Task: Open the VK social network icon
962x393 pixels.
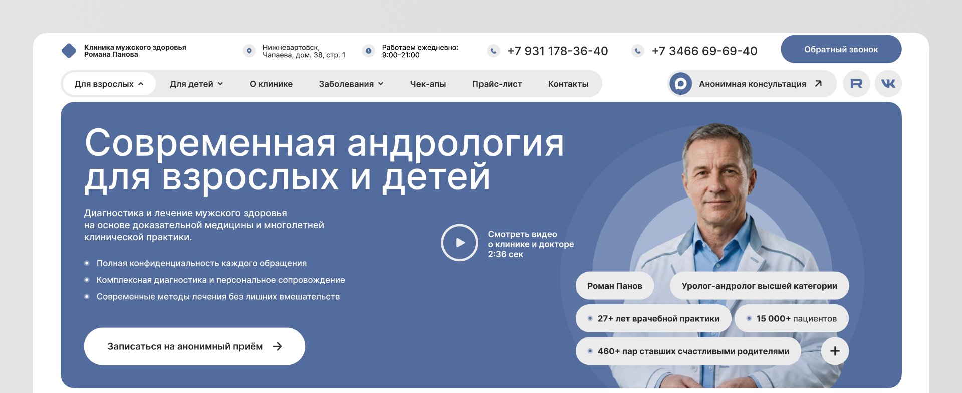Action: 888,84
